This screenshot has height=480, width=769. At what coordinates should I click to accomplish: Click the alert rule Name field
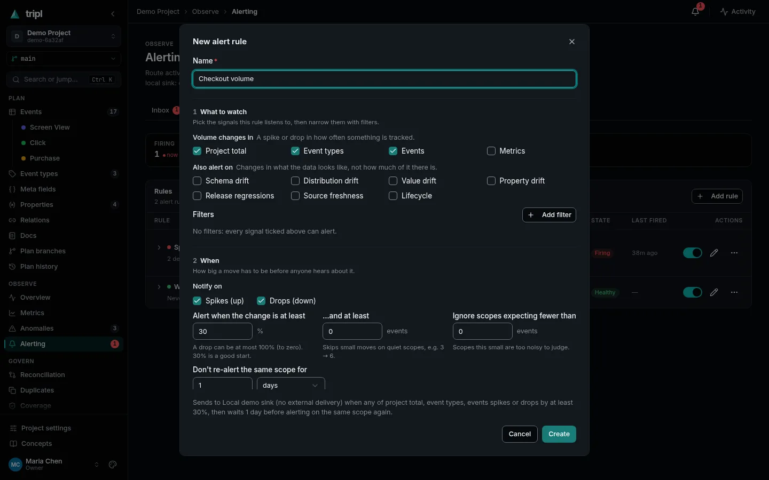pyautogui.click(x=384, y=79)
